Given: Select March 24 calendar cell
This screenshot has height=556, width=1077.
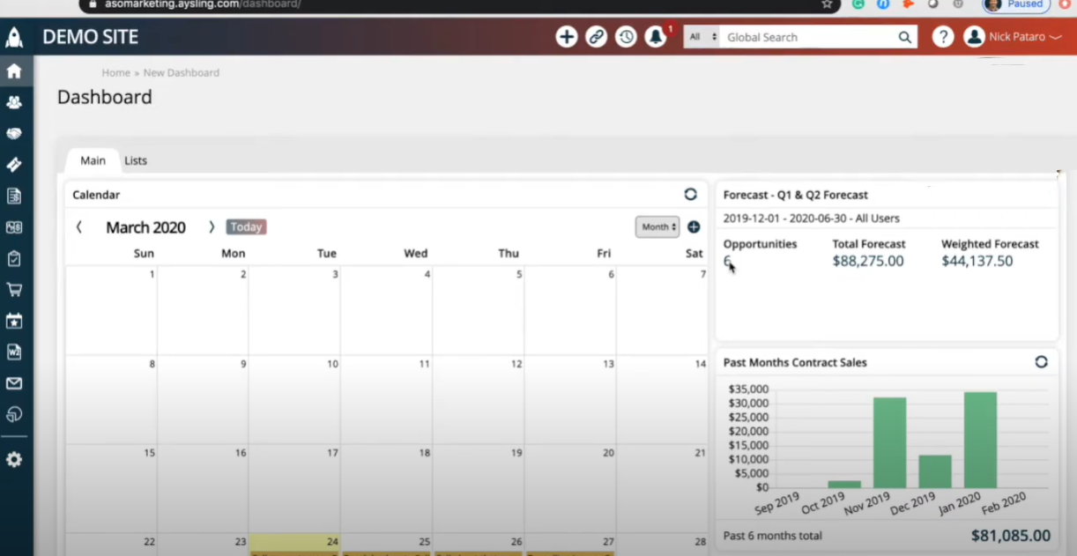Looking at the screenshot, I should tap(294, 544).
